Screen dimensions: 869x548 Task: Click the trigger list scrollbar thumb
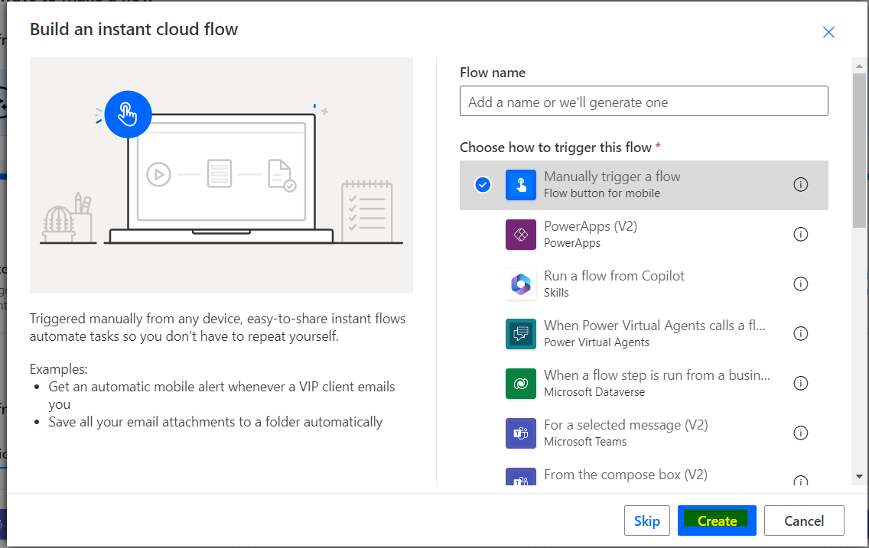point(859,150)
